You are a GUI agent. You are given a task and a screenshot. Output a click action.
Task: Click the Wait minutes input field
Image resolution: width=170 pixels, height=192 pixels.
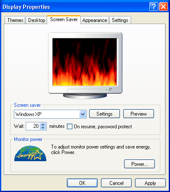click(33, 126)
